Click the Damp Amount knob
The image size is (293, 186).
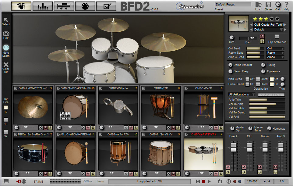click(230, 65)
